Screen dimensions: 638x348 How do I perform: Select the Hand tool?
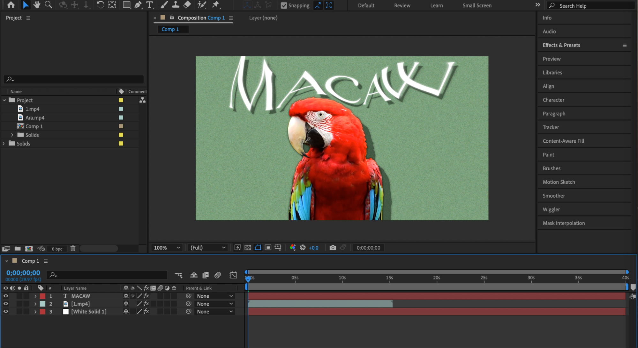click(37, 5)
